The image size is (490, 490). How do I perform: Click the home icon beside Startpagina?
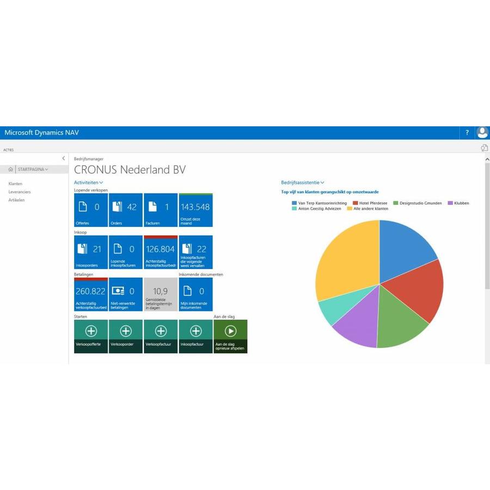click(11, 169)
